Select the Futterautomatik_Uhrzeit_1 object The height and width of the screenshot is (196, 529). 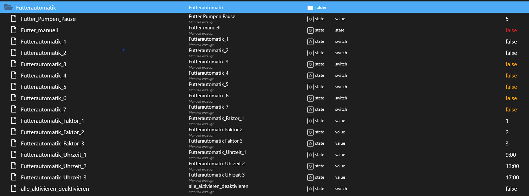(x=54, y=155)
